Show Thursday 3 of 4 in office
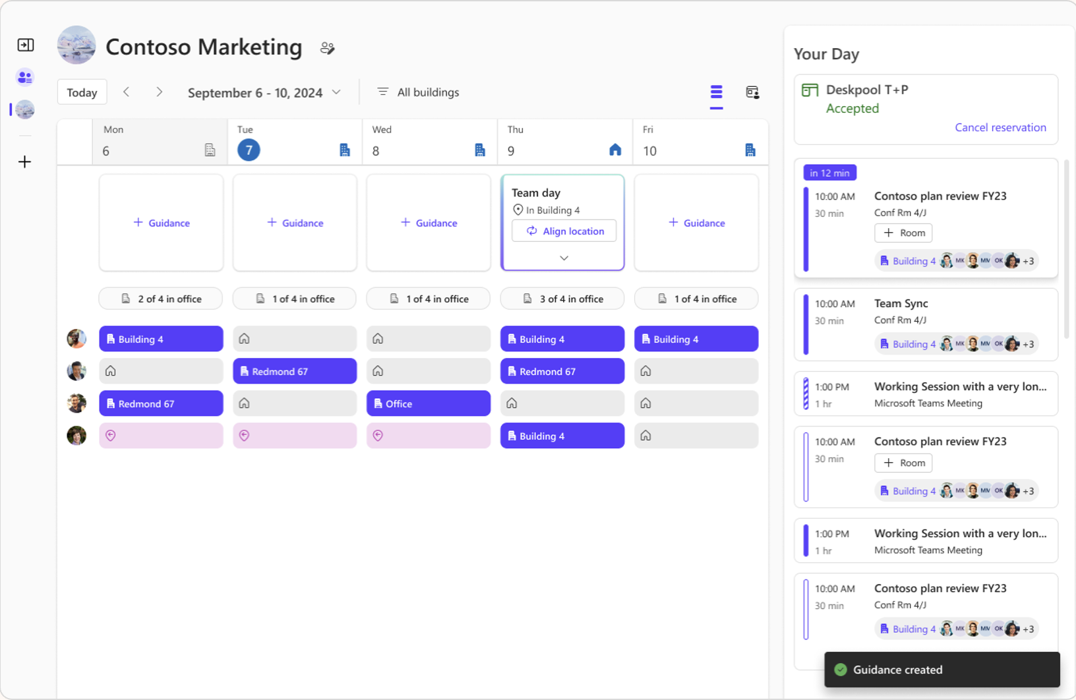This screenshot has width=1076, height=700. point(562,299)
